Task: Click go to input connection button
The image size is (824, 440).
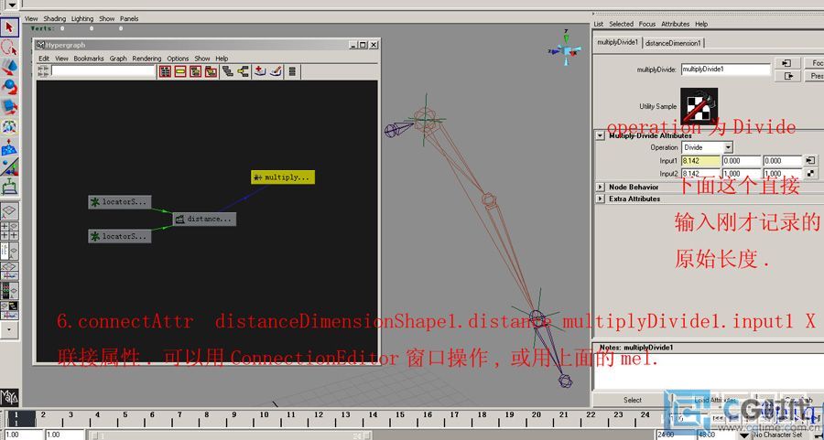Action: point(787,63)
